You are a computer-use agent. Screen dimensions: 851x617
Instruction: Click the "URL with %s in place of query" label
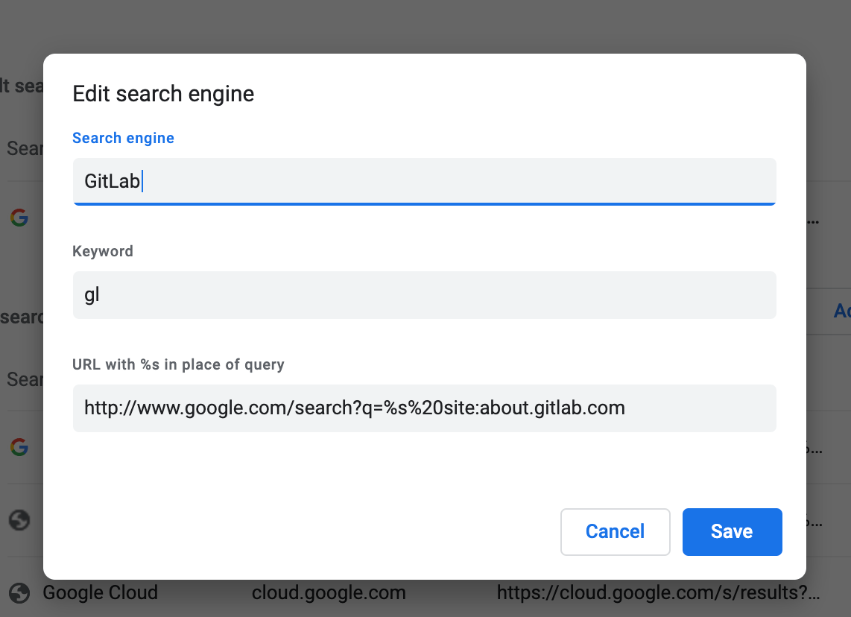179,364
